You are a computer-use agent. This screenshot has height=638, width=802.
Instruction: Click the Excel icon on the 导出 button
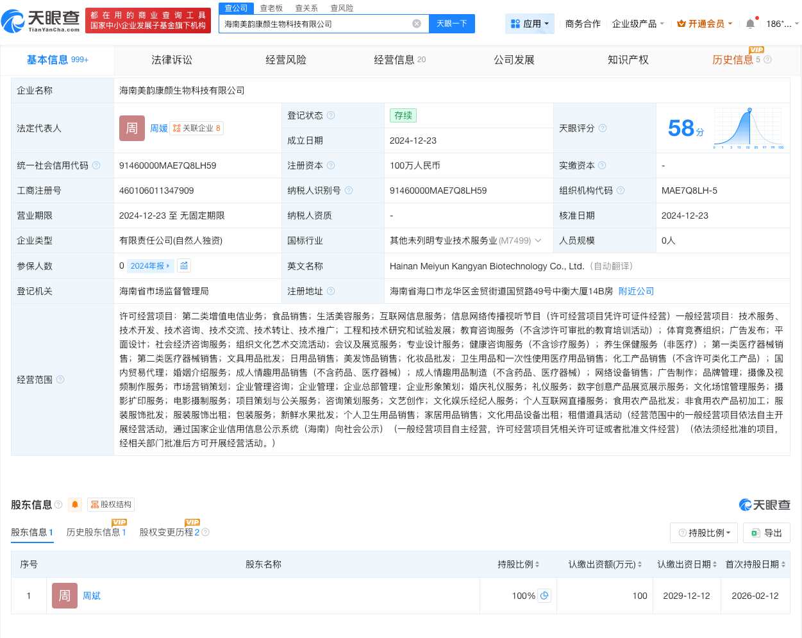(755, 533)
